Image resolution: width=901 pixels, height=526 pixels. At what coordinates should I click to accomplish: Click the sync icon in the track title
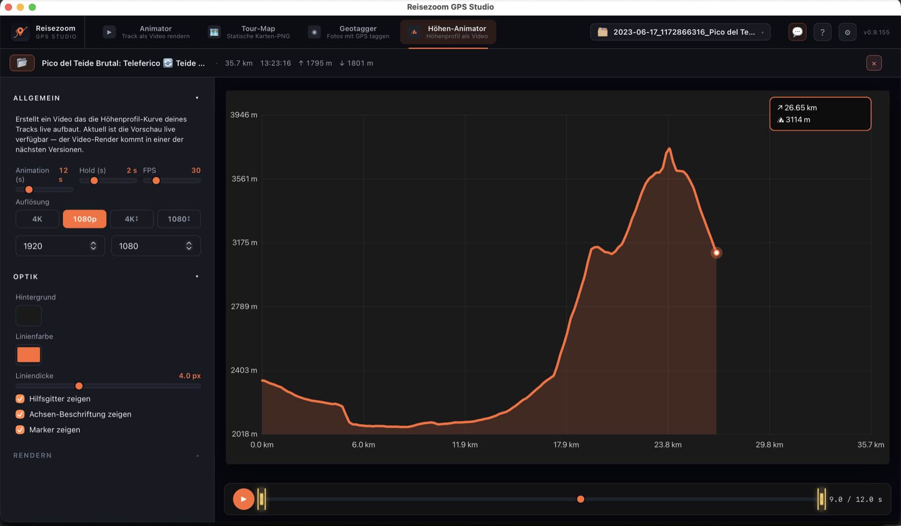coord(168,63)
